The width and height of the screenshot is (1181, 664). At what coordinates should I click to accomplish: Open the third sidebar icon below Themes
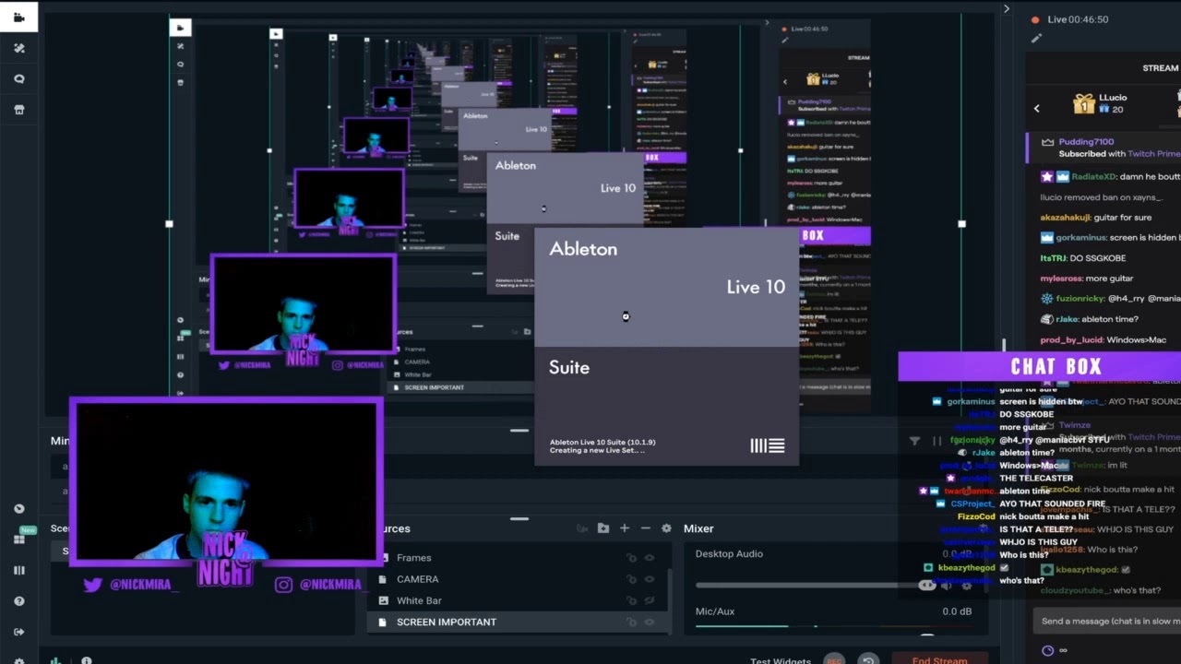[x=18, y=79]
